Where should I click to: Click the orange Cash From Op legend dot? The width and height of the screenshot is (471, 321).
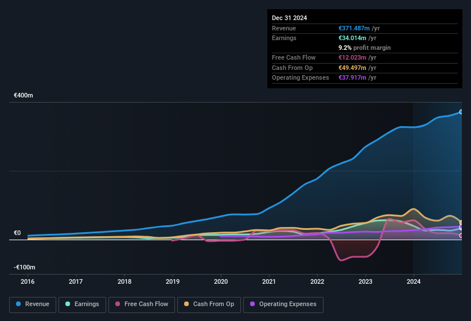(x=186, y=304)
